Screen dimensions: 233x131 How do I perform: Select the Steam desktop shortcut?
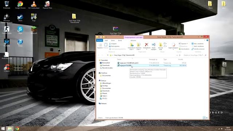pos(20,18)
